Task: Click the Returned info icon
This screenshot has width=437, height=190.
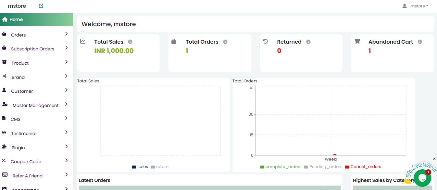Action: coord(308,42)
